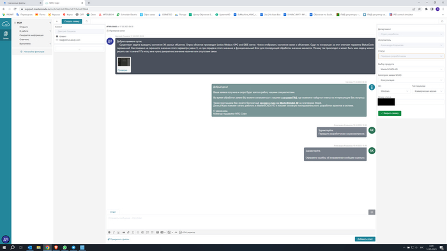Open the table insert dropdown in editor
This screenshot has height=251, width=447.
click(170, 233)
